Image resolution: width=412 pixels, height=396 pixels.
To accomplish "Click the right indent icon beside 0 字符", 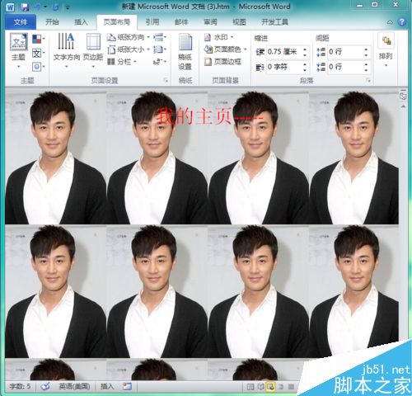I will [260, 67].
